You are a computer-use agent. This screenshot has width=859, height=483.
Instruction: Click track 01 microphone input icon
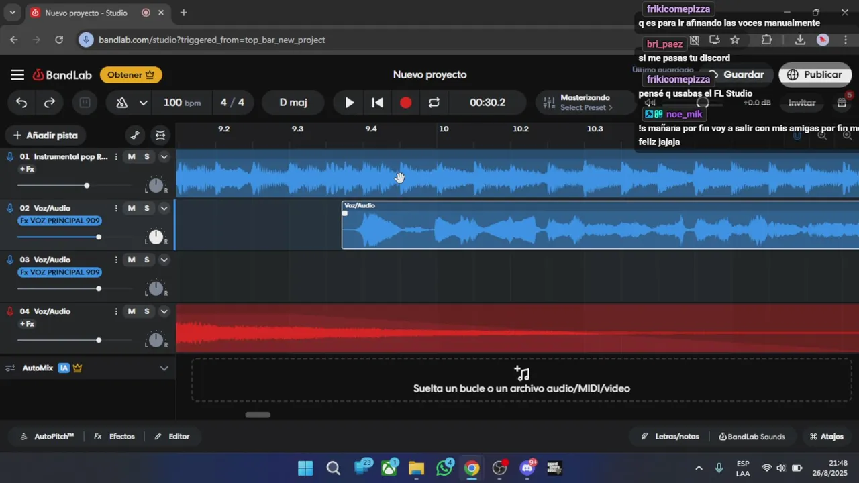pos(10,156)
